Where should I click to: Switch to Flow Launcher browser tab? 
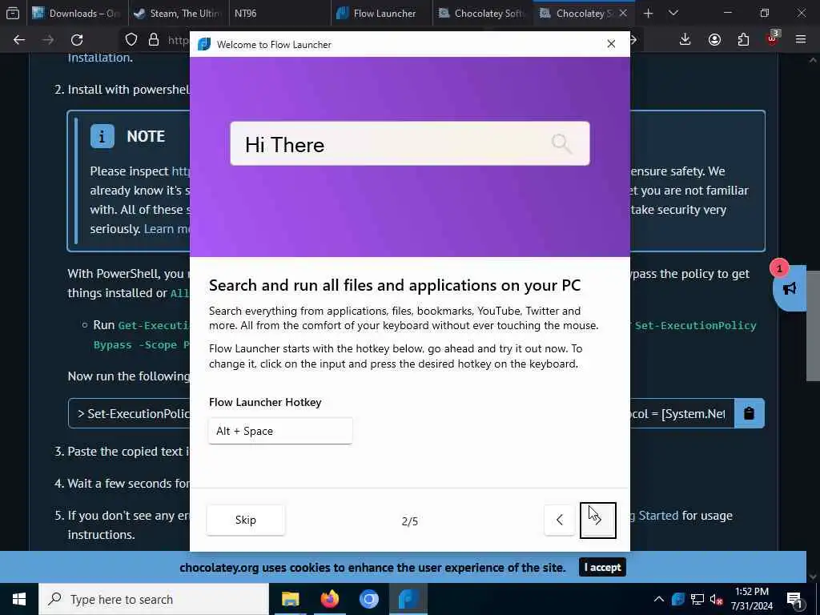tap(382, 13)
